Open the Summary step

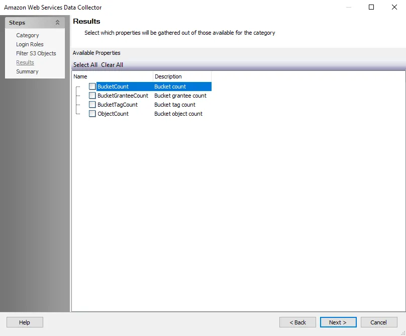click(x=27, y=71)
